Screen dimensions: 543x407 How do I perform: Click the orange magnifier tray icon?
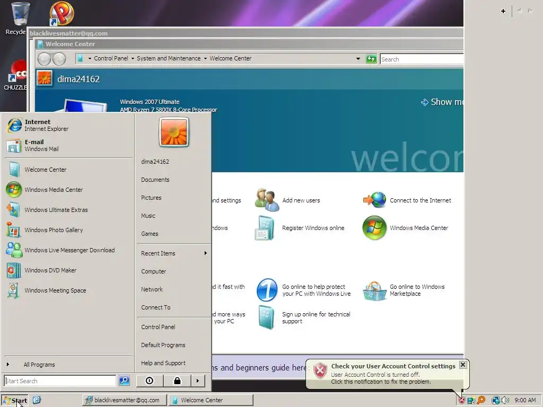(x=481, y=401)
